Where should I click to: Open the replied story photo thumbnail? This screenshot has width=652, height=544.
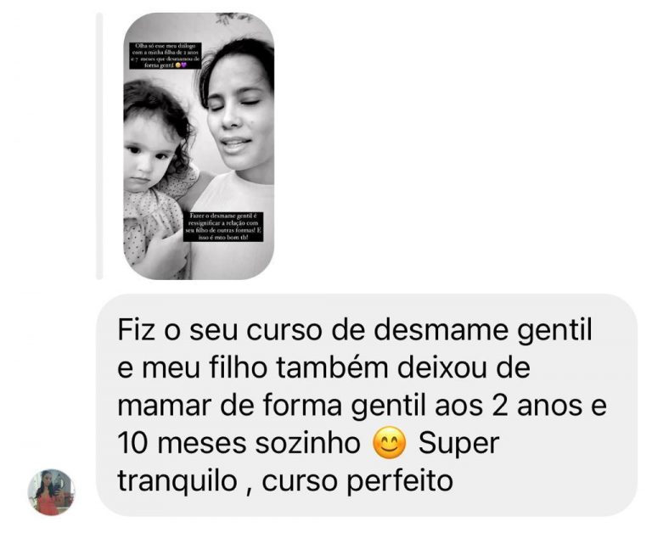click(199, 146)
